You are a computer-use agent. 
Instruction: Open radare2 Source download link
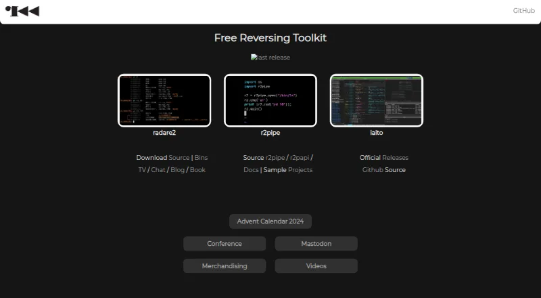click(x=179, y=158)
